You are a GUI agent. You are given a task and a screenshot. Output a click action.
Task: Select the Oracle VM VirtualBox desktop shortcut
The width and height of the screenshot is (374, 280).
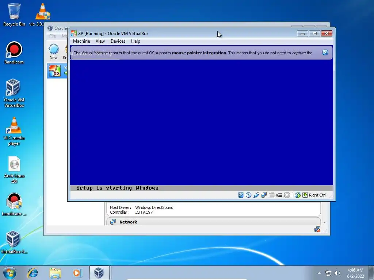14,93
